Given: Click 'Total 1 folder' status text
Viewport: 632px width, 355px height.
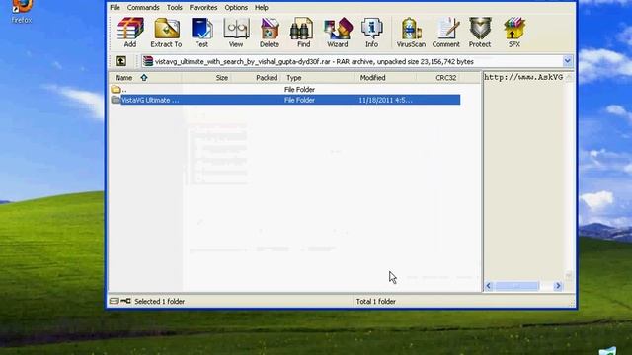Looking at the screenshot, I should coord(375,301).
